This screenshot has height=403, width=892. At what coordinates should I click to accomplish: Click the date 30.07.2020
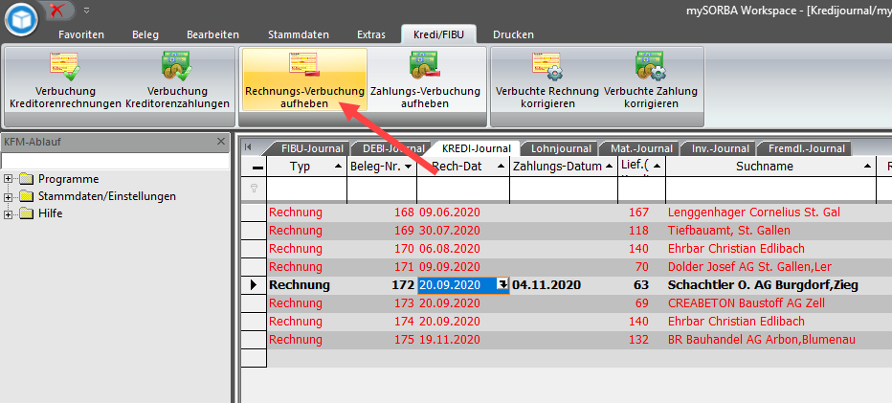tap(450, 231)
